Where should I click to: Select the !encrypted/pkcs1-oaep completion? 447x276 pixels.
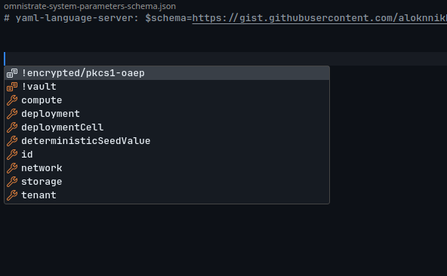coord(167,73)
